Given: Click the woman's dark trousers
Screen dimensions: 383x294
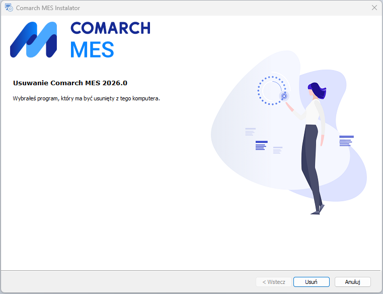Looking at the screenshot, I should (x=311, y=166).
